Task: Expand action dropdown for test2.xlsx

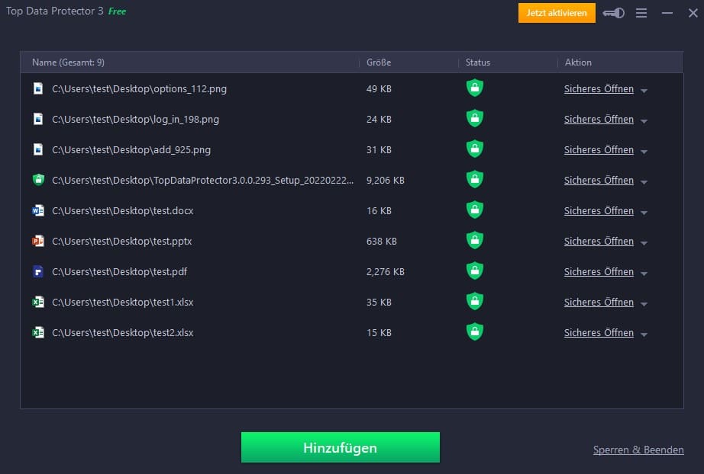Action: click(644, 335)
